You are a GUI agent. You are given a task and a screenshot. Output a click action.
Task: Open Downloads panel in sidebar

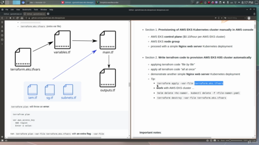(2, 27)
